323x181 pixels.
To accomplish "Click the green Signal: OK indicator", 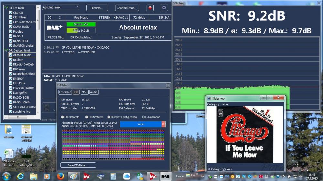I will [81, 24].
